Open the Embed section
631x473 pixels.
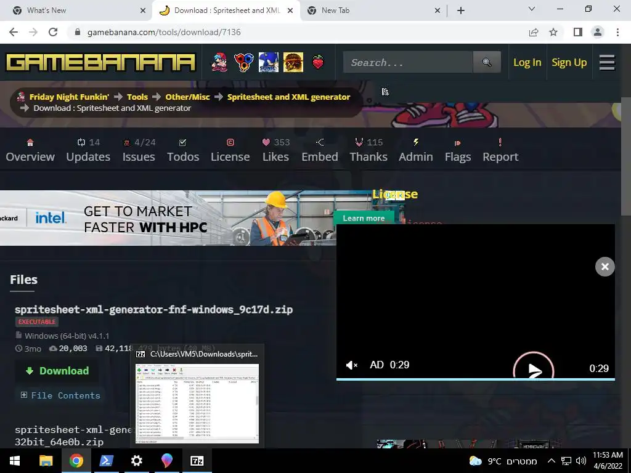(320, 150)
